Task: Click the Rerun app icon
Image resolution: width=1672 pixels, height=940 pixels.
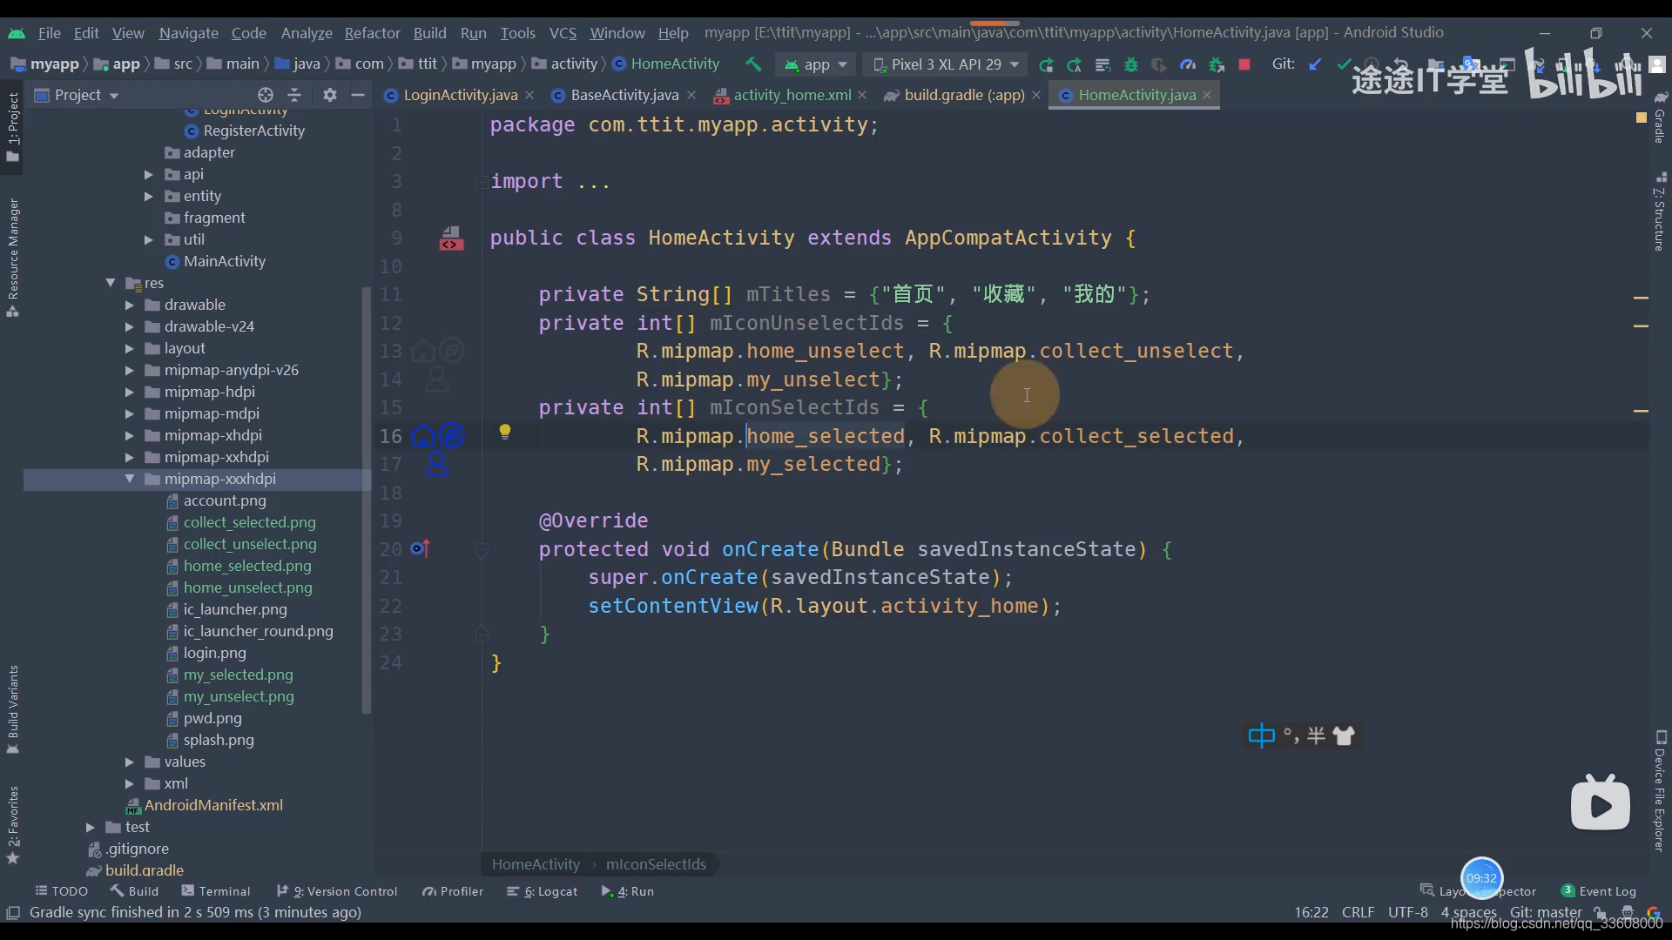Action: click(x=1046, y=64)
